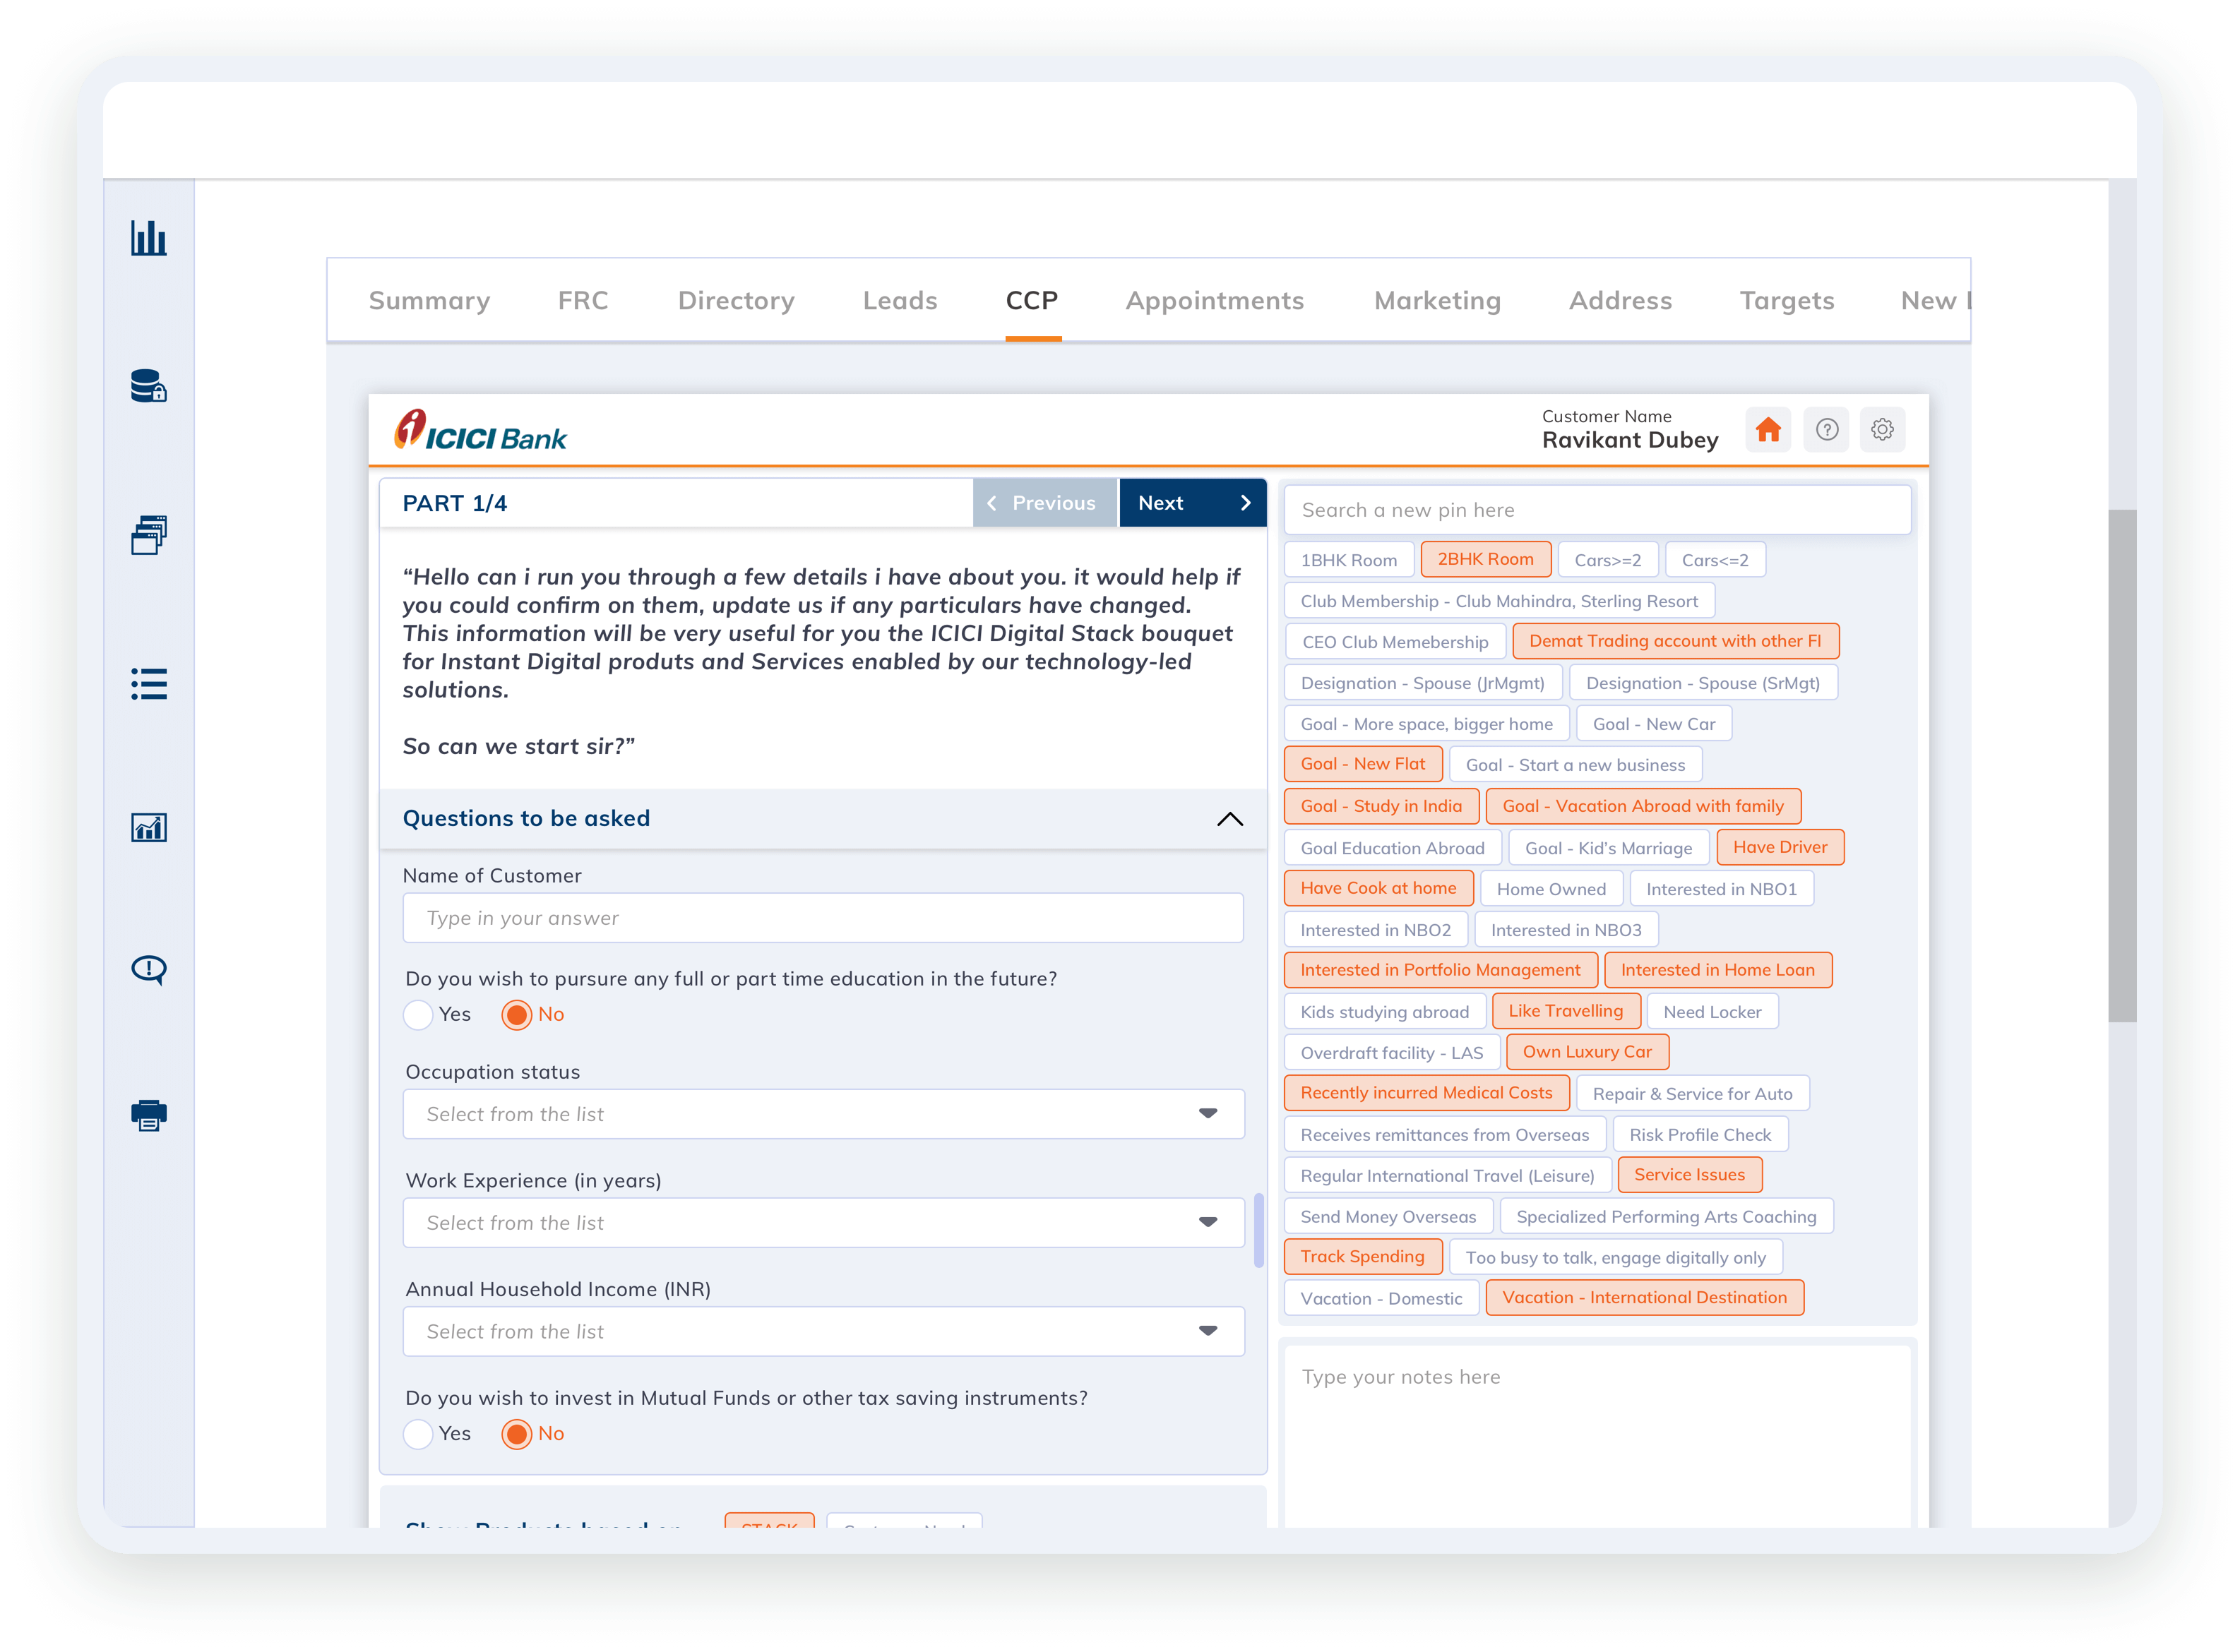The height and width of the screenshot is (1652, 2240).
Task: Toggle the 2BHK Room pin
Action: pyautogui.click(x=1485, y=559)
